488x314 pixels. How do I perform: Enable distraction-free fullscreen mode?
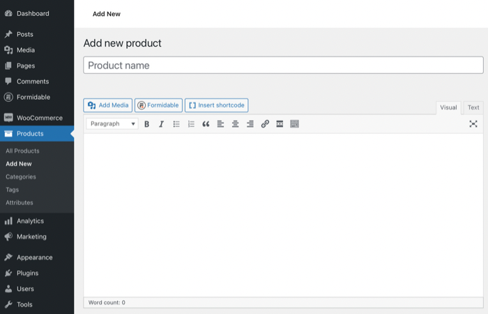pyautogui.click(x=473, y=124)
